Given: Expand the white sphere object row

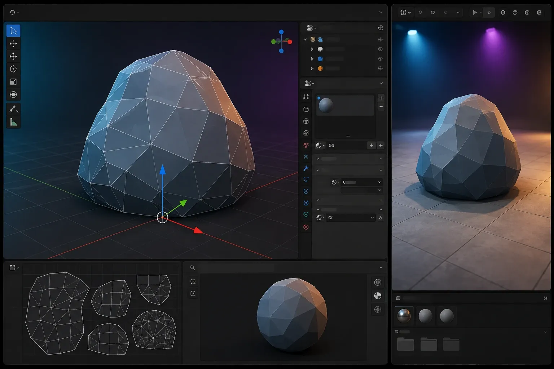Looking at the screenshot, I should pyautogui.click(x=312, y=49).
